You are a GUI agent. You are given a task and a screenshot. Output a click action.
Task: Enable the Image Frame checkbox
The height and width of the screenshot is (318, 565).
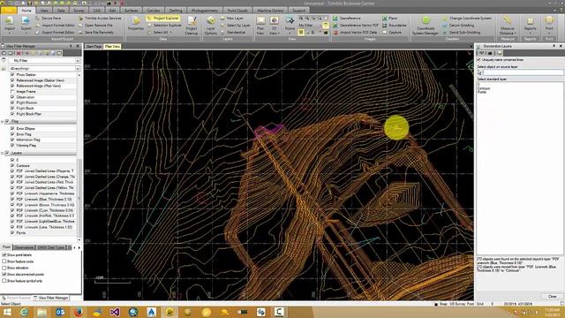[12, 92]
